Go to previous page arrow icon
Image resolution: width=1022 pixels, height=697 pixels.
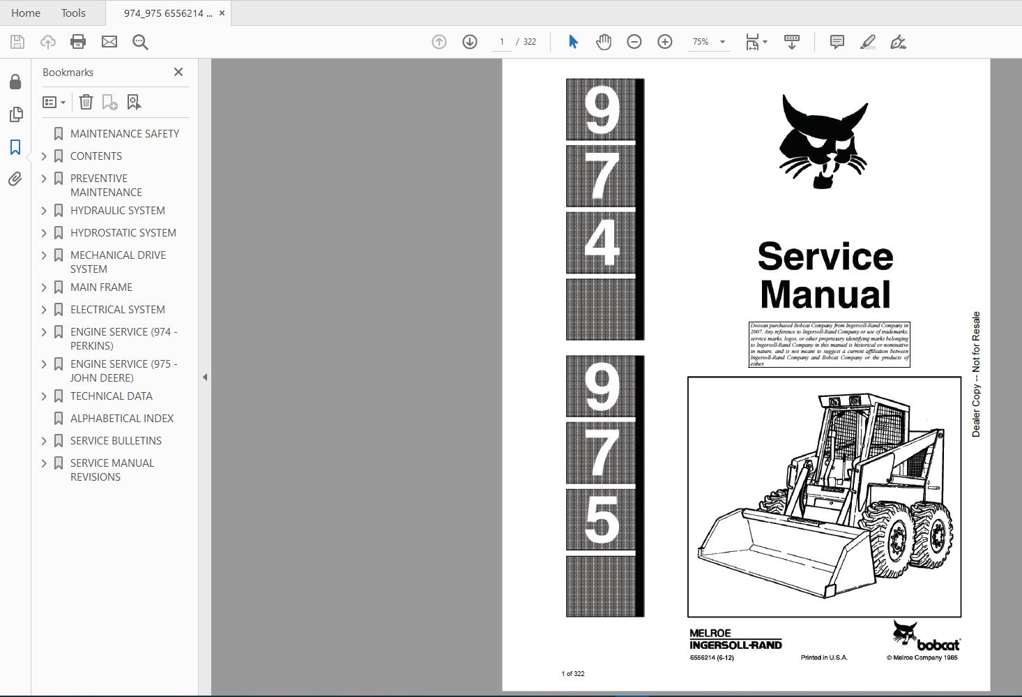click(439, 42)
